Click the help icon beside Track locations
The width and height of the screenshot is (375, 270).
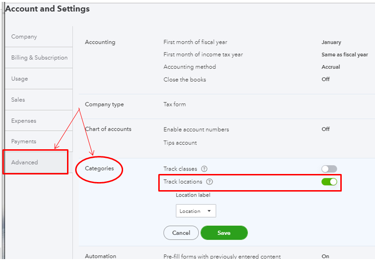click(210, 182)
